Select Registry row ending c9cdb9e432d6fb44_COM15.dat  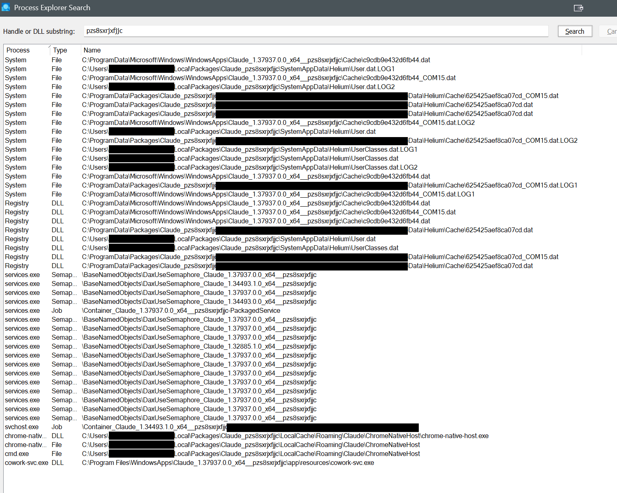tap(293, 212)
